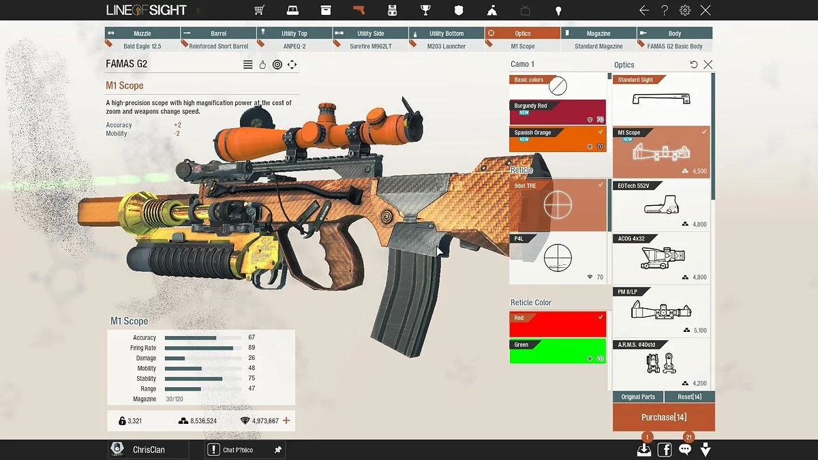Image resolution: width=818 pixels, height=460 pixels.
Task: Click the four-arrow move view icon
Action: (292, 65)
